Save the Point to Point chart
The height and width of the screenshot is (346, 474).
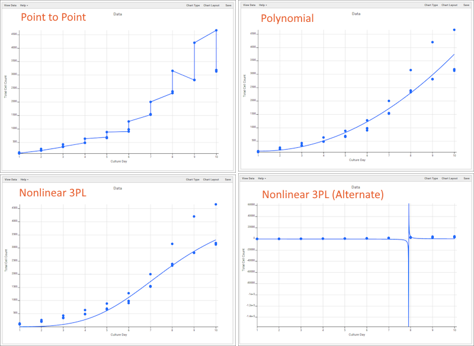tap(228, 5)
